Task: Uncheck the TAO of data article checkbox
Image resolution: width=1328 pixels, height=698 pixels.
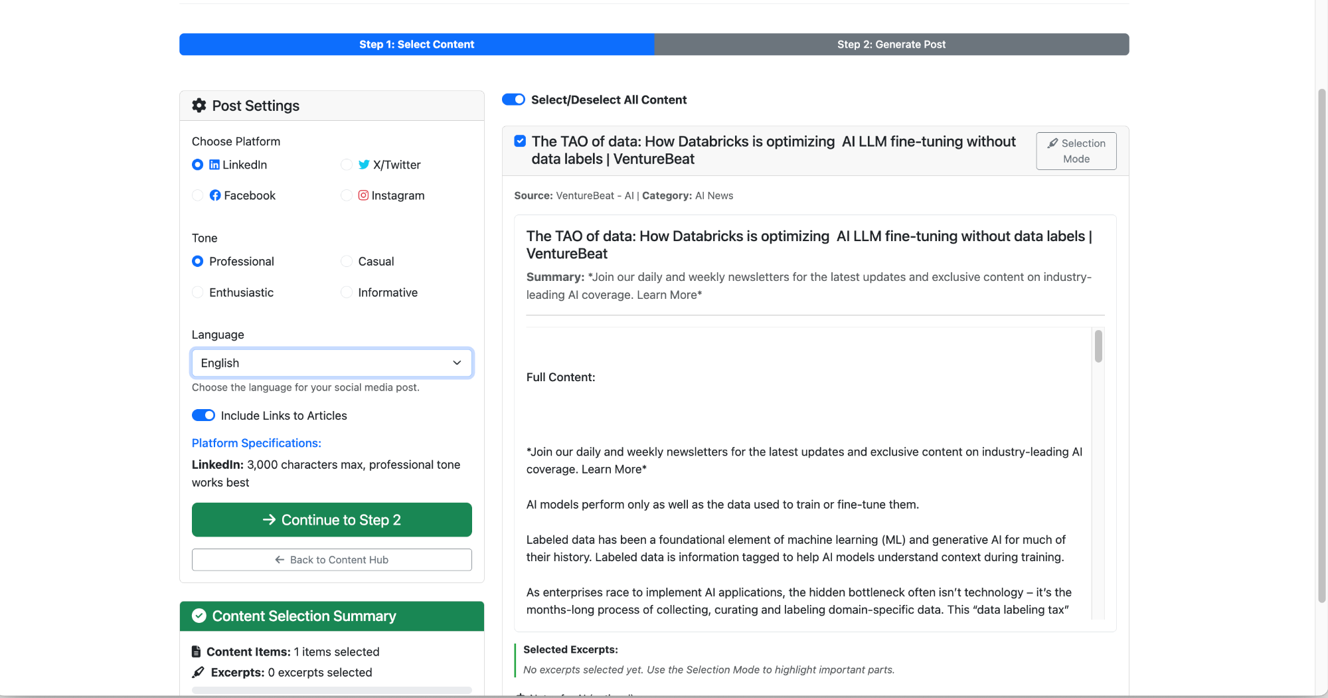Action: point(520,141)
